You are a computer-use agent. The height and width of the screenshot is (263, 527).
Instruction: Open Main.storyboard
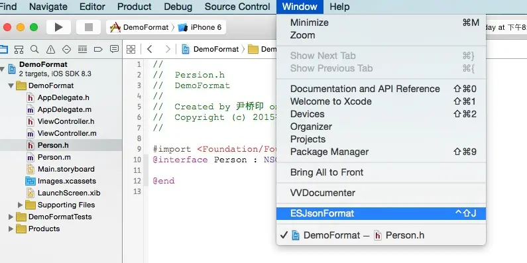[x=61, y=169]
